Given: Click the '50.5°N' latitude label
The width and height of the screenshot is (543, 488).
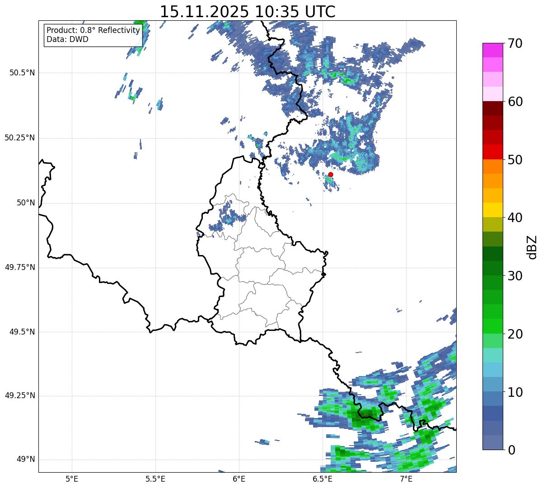Looking at the screenshot, I should click(x=22, y=73).
